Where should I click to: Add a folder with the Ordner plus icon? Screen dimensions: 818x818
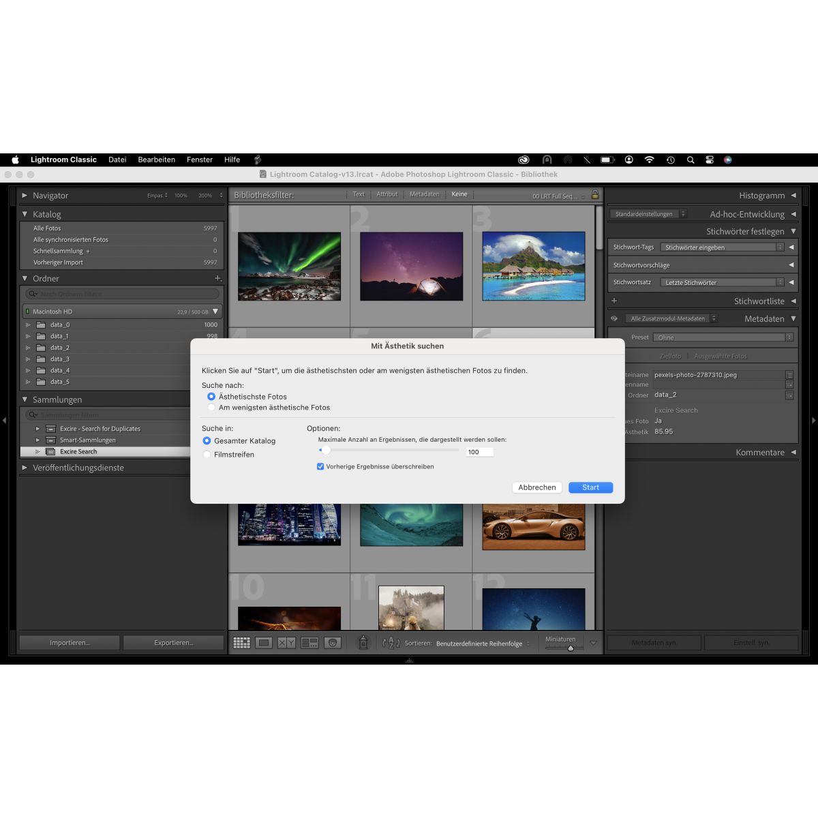point(218,278)
